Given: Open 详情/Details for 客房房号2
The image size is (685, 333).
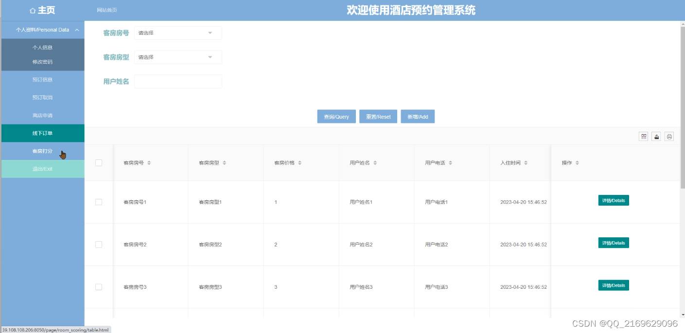Looking at the screenshot, I should pos(614,243).
